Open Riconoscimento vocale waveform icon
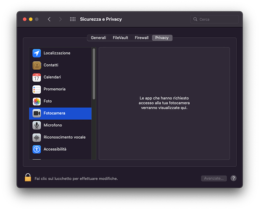Image resolution: width=259 pixels, height=210 pixels. coord(37,137)
